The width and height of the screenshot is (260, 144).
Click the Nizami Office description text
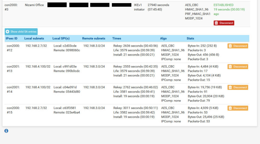point(34,5)
